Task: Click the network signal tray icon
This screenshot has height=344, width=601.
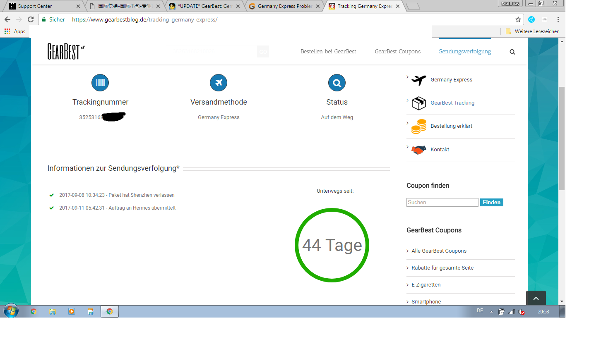Action: 512,312
